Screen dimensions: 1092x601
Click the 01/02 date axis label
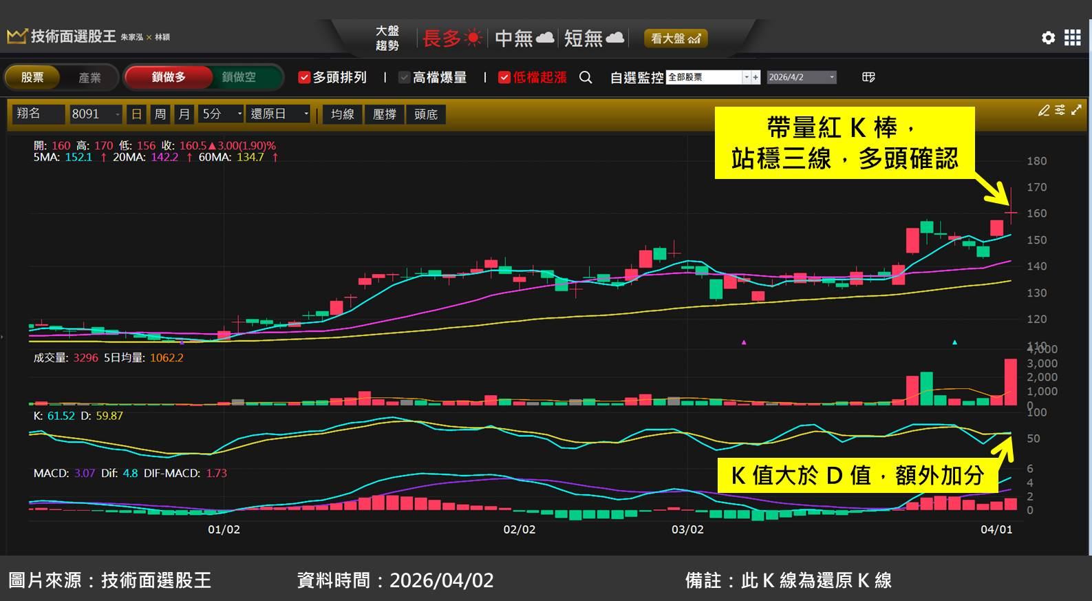[224, 529]
